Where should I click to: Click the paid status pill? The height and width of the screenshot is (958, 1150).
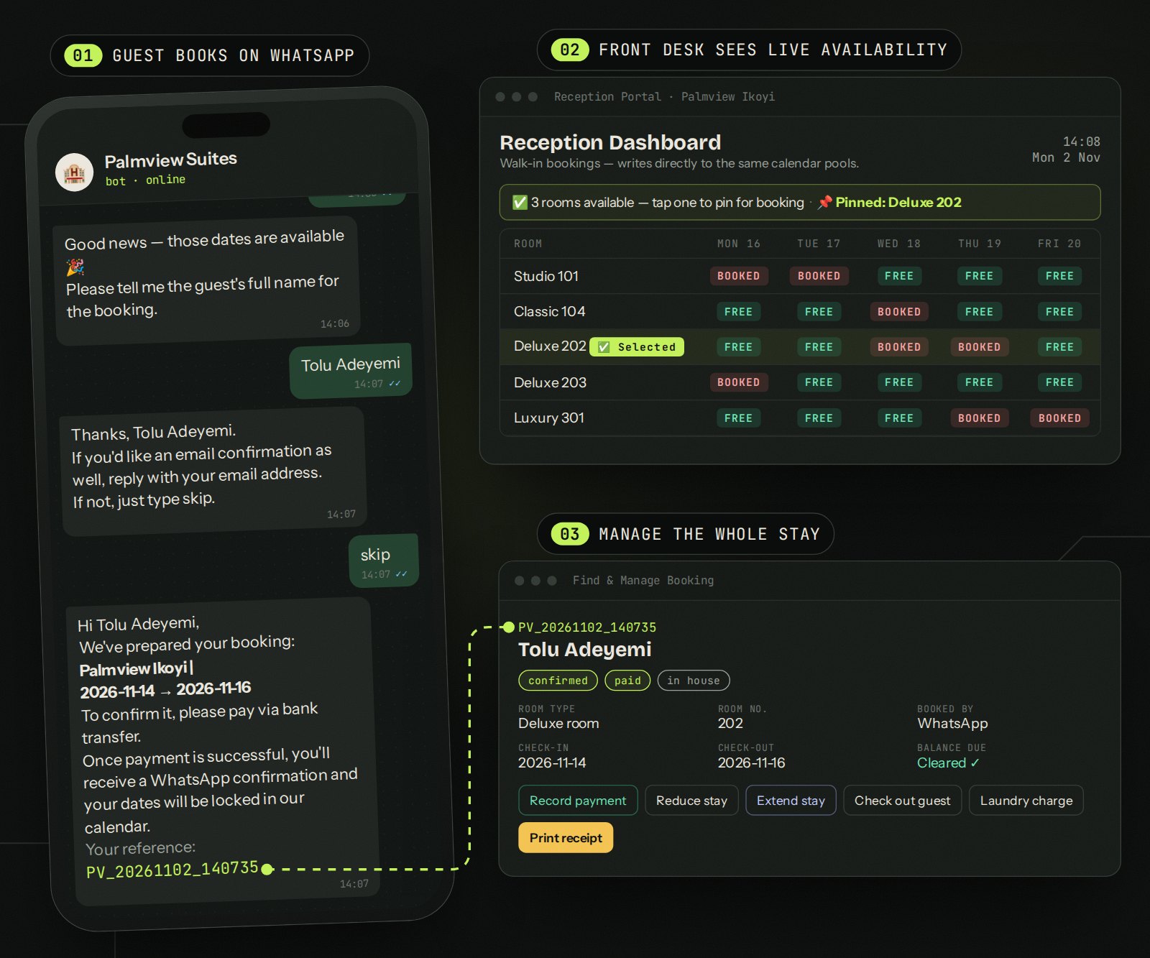[627, 681]
